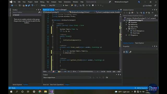Collapse the Form1.cs node

point(126,29)
